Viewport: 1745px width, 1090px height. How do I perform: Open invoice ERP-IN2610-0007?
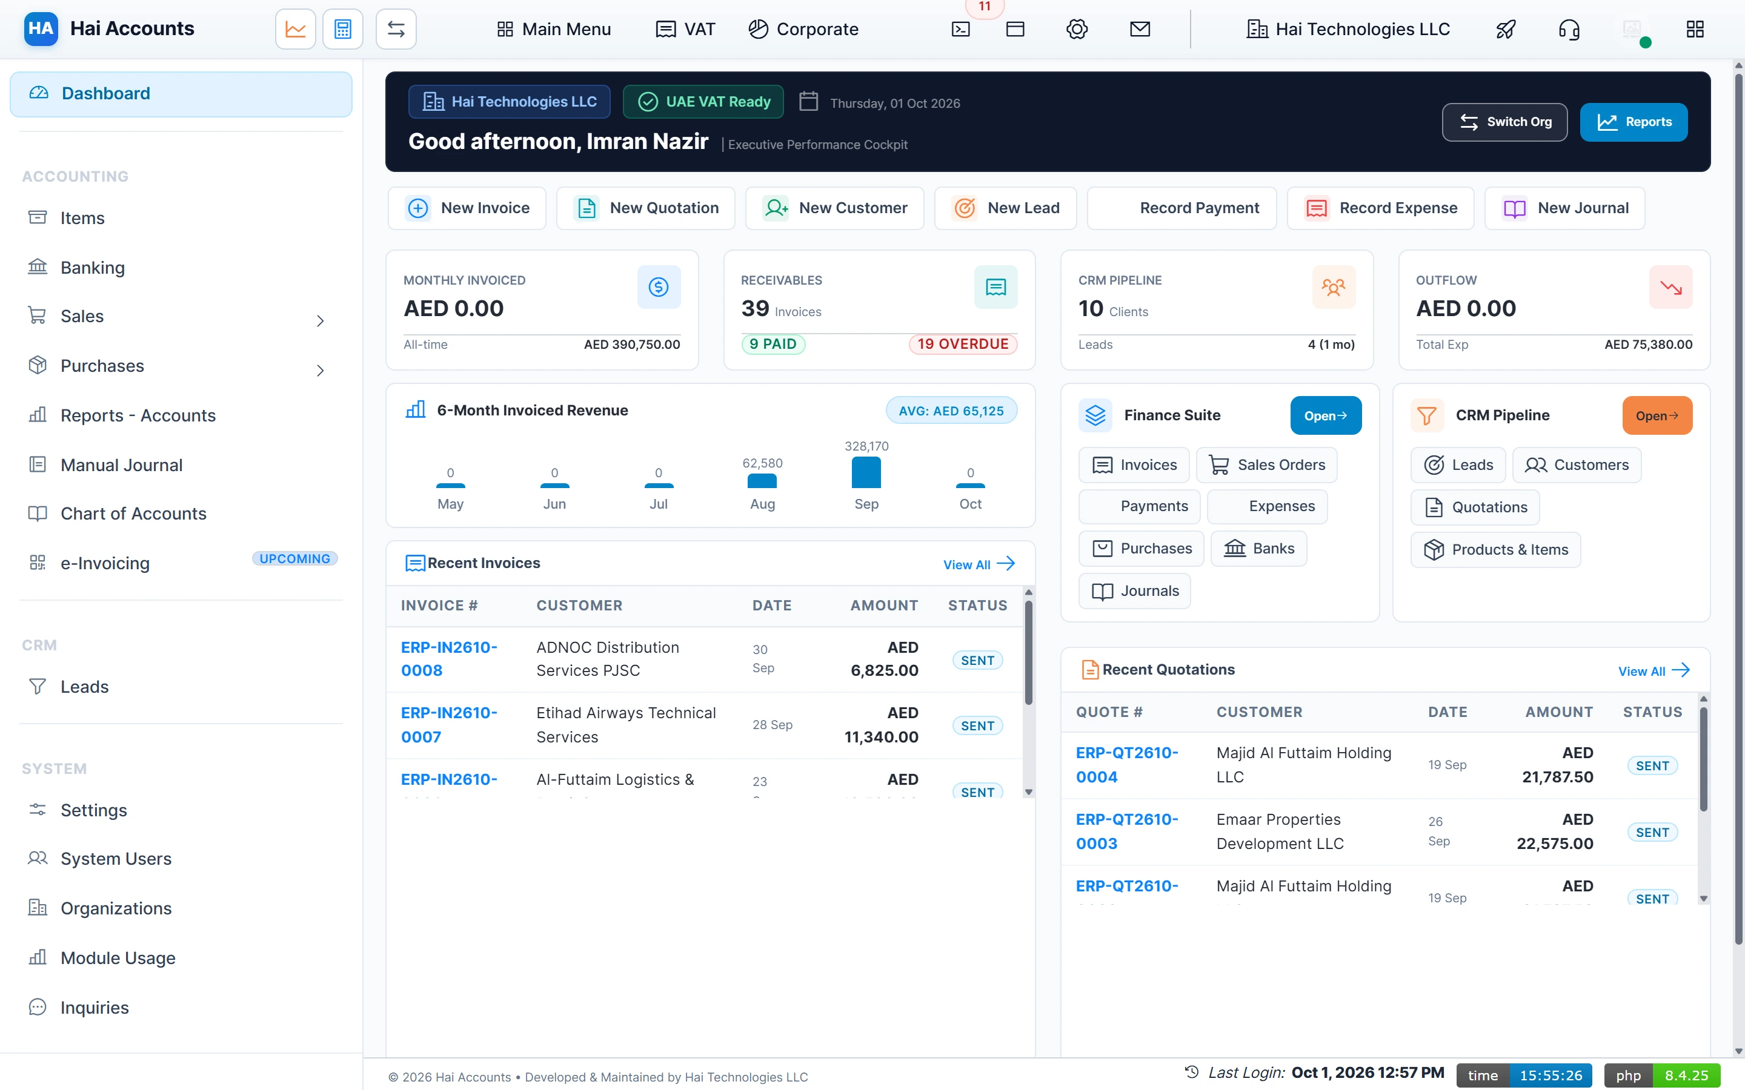pyautogui.click(x=448, y=724)
